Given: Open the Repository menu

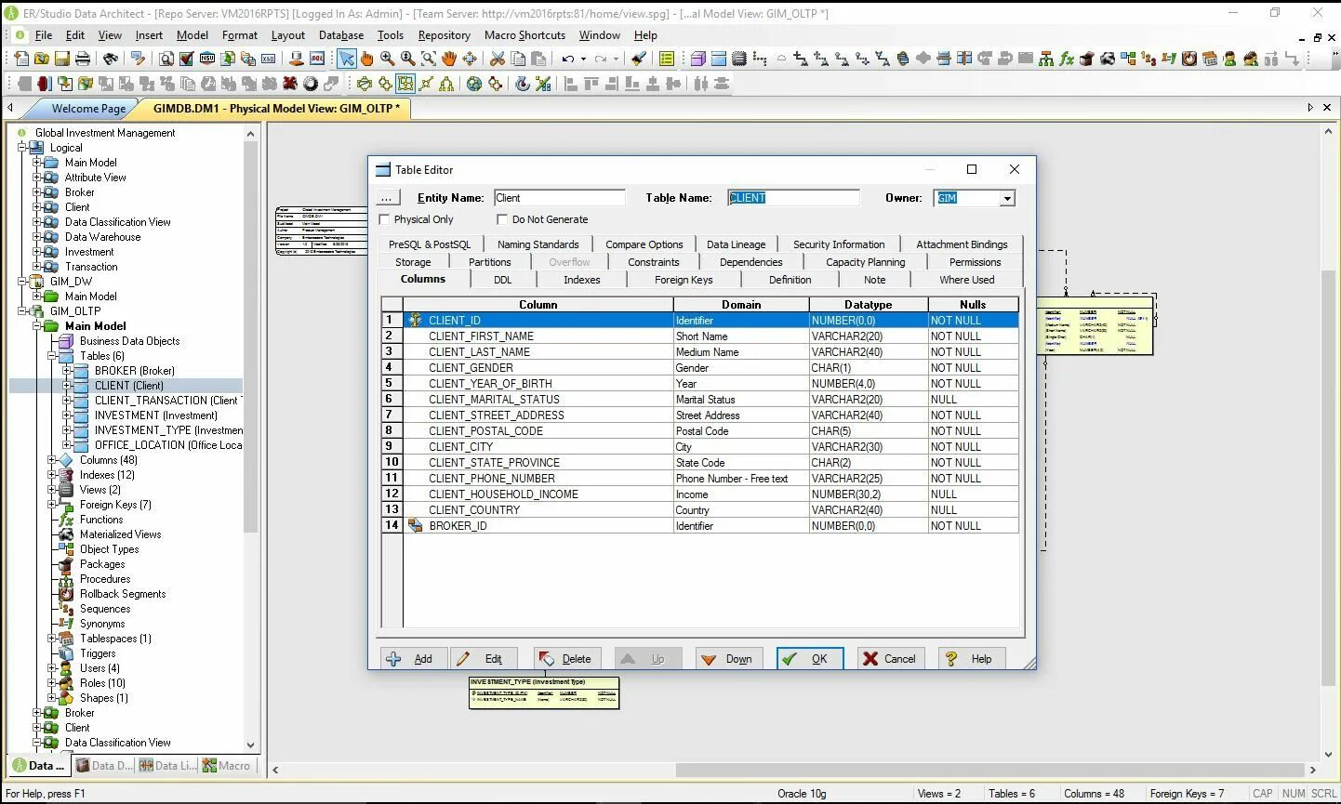Looking at the screenshot, I should pos(445,35).
